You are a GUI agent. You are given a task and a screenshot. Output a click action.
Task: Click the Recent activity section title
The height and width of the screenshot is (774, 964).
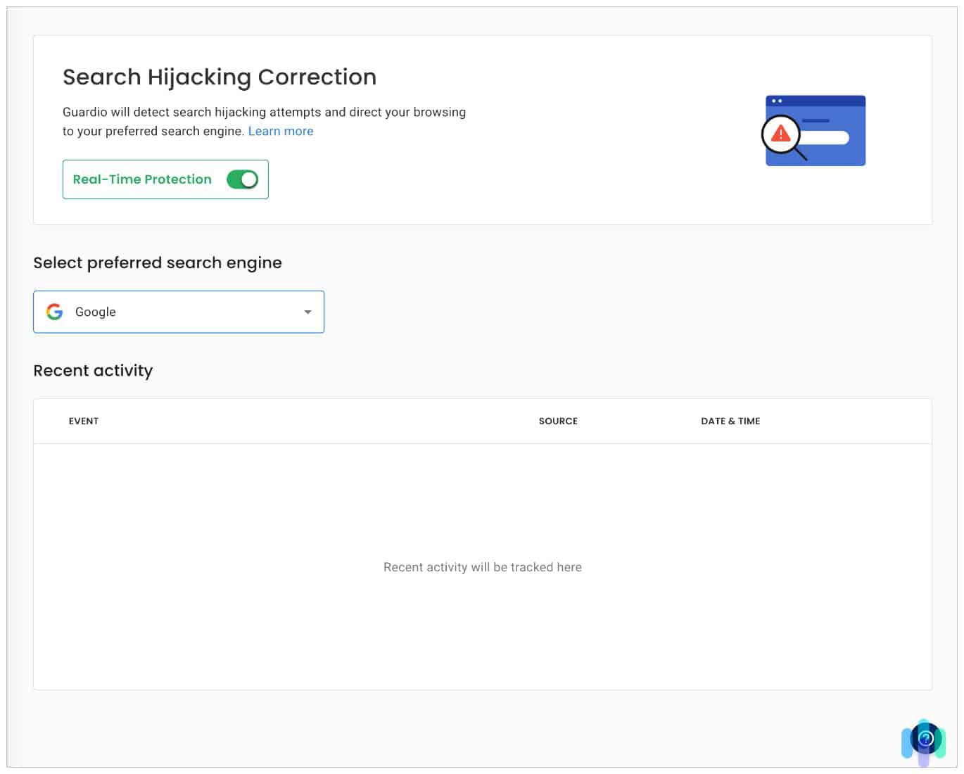(93, 371)
